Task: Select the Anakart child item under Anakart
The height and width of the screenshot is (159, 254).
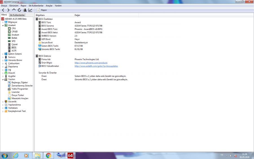Action: point(15,35)
